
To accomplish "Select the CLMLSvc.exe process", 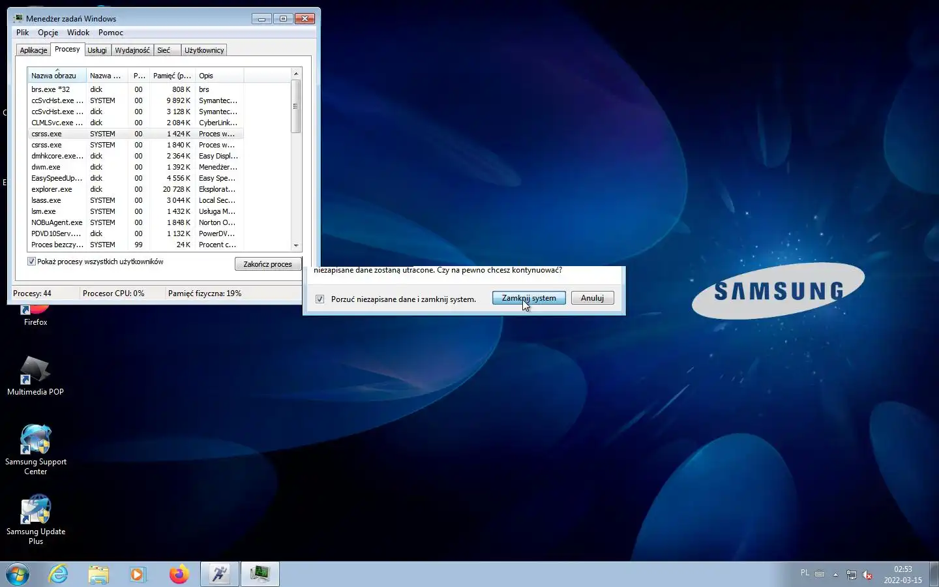I will (136, 123).
